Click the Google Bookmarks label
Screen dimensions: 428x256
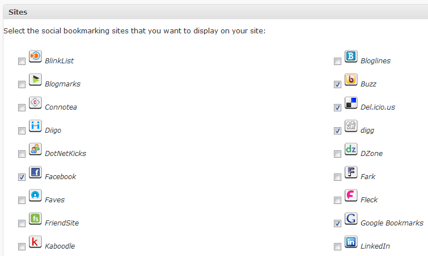click(392, 223)
